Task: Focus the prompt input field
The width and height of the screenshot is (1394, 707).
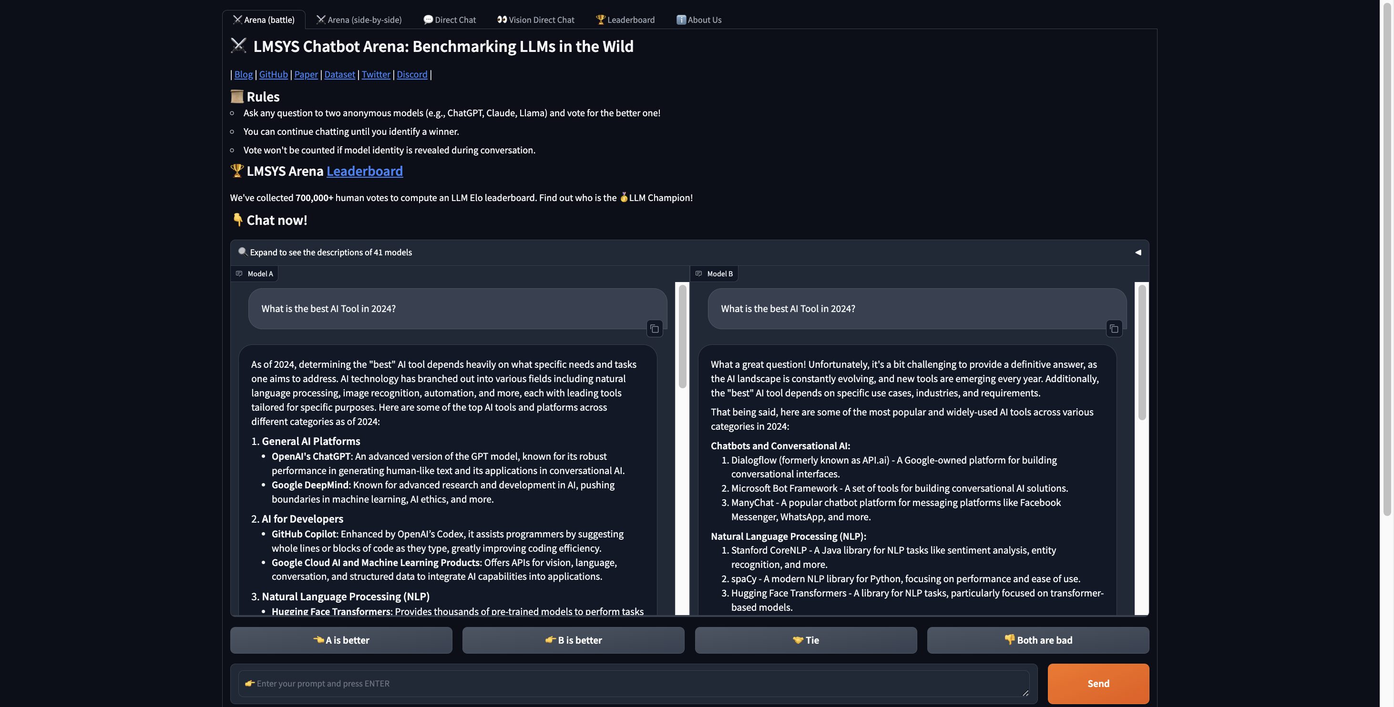Action: 633,683
